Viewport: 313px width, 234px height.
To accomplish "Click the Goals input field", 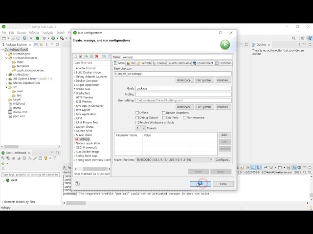I will click(x=183, y=88).
